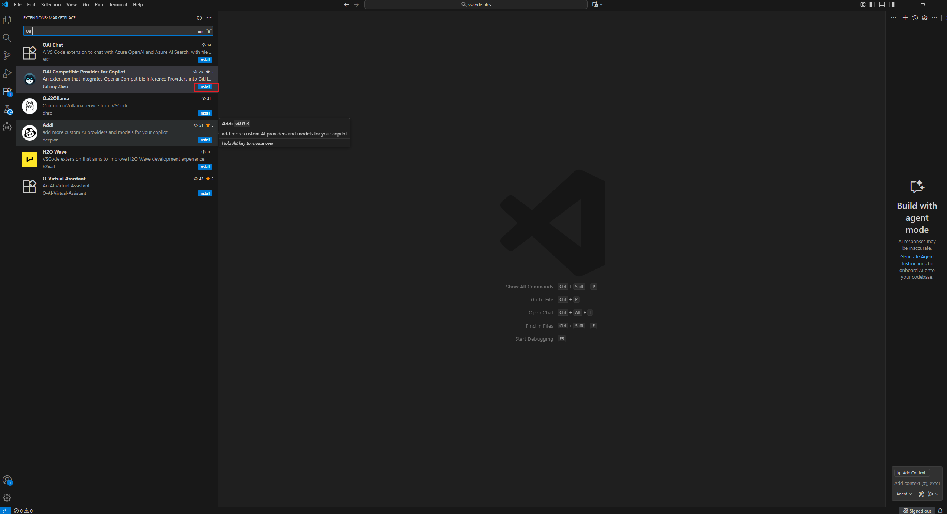Open the Terminal menu

click(x=118, y=4)
